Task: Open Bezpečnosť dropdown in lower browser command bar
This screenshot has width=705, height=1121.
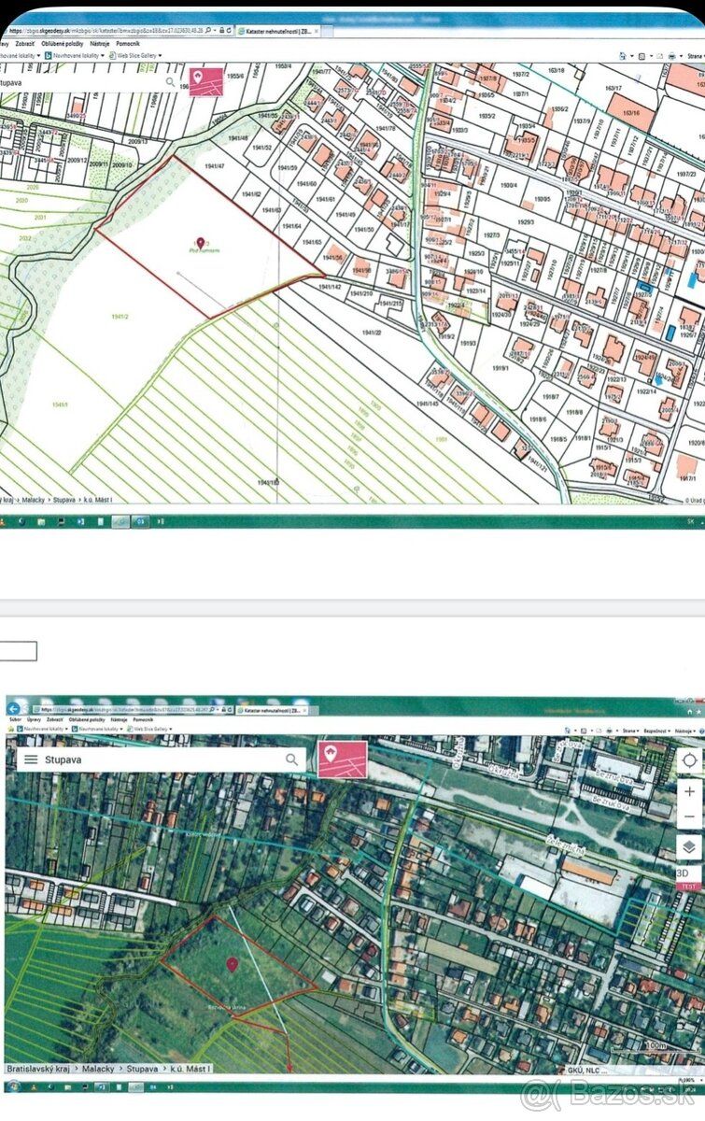Action: pyautogui.click(x=658, y=731)
